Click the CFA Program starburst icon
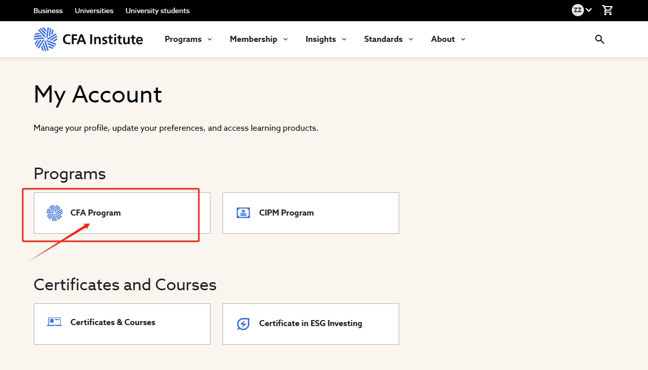Viewport: 648px width, 370px height. coord(55,213)
